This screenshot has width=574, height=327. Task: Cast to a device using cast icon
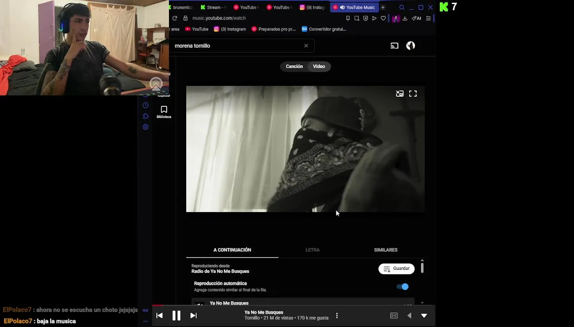[x=394, y=46]
